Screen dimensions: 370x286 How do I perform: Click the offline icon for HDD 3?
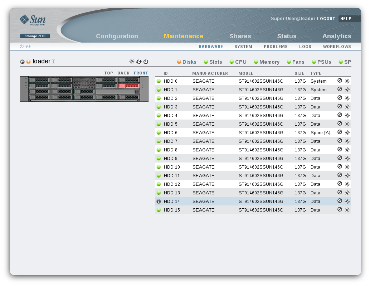pos(340,106)
